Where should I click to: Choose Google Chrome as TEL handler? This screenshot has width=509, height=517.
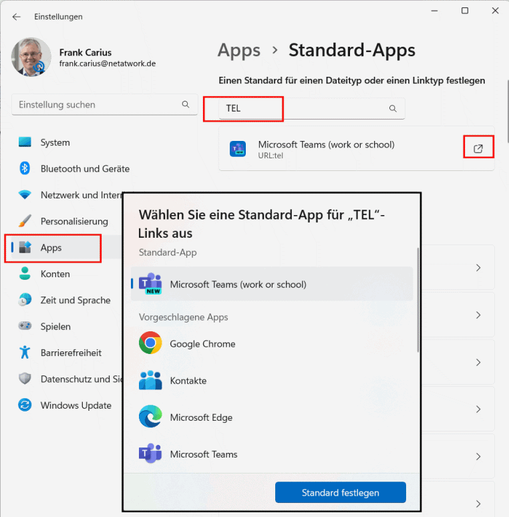pos(272,343)
